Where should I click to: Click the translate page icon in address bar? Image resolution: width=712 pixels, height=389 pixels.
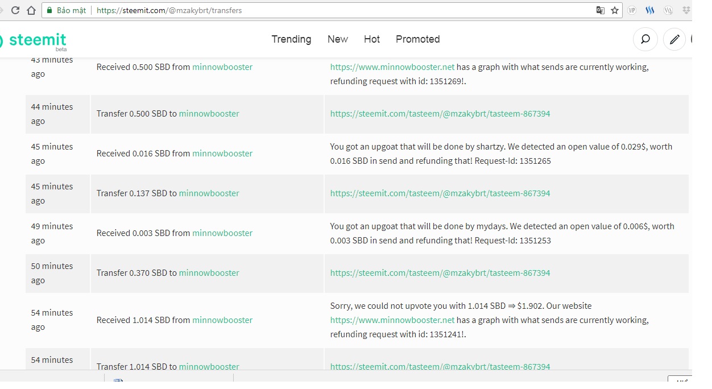pyautogui.click(x=600, y=10)
